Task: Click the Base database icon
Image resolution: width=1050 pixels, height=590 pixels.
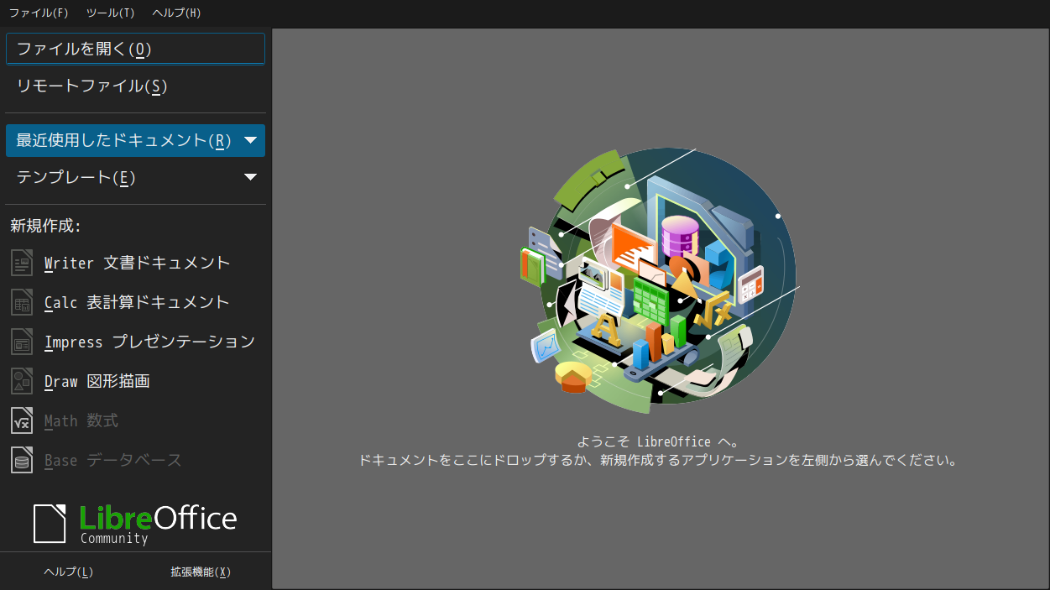Action: 22,460
